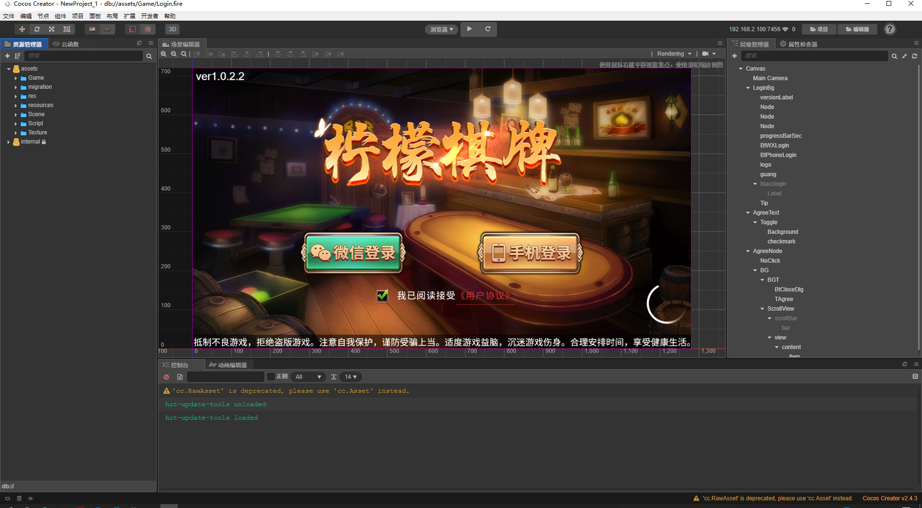Select the Move transform tool
Screen dimensions: 922x508
click(x=22, y=29)
